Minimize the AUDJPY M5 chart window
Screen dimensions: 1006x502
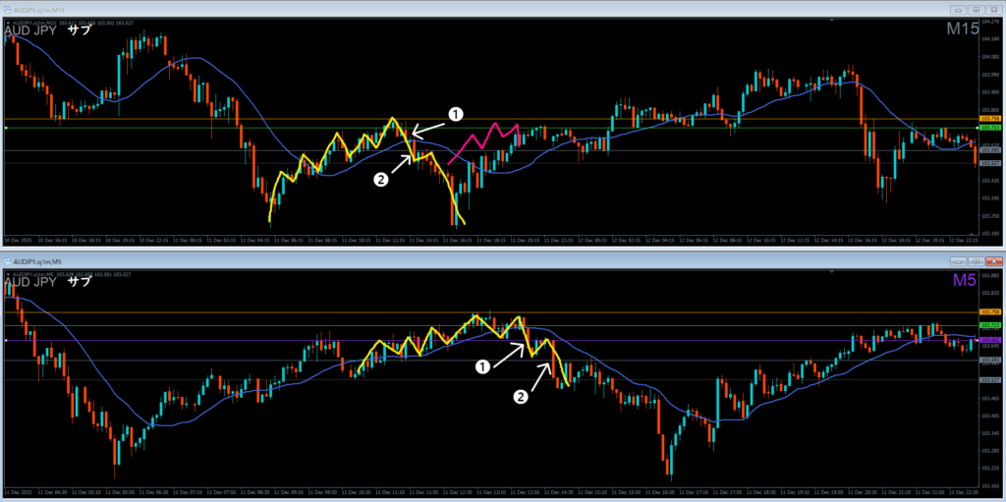(959, 262)
